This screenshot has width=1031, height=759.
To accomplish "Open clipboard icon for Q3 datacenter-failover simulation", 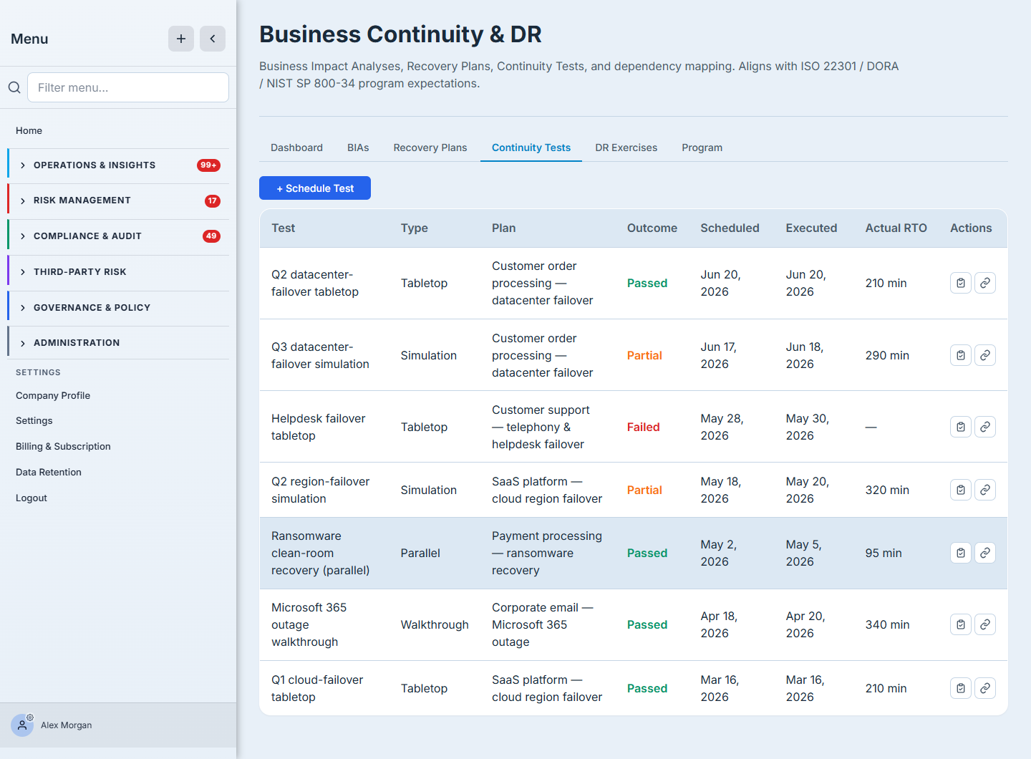I will (x=961, y=355).
